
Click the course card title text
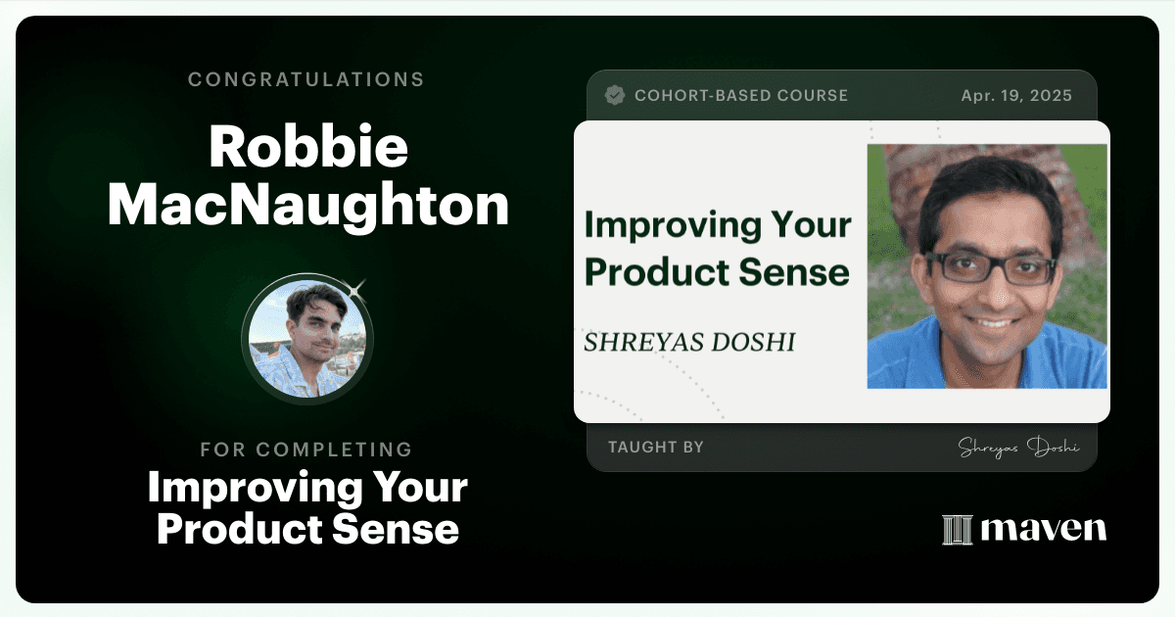coord(717,249)
